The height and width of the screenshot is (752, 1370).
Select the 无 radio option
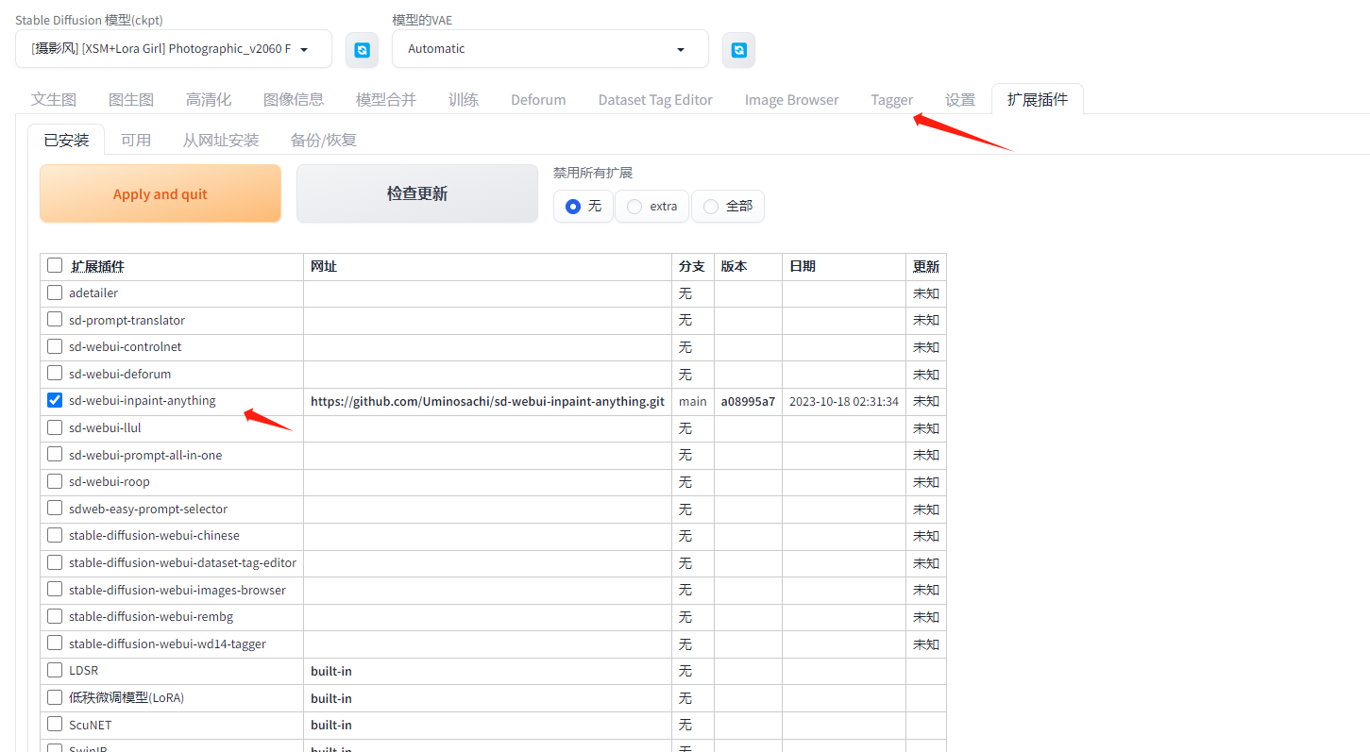coord(584,206)
